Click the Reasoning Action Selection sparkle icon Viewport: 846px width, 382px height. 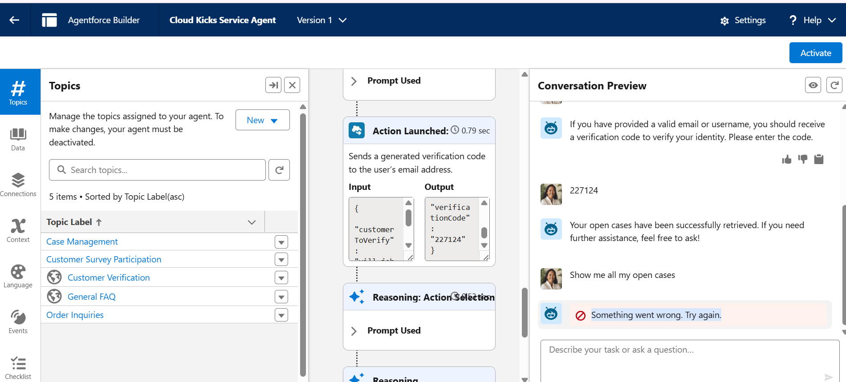[357, 297]
